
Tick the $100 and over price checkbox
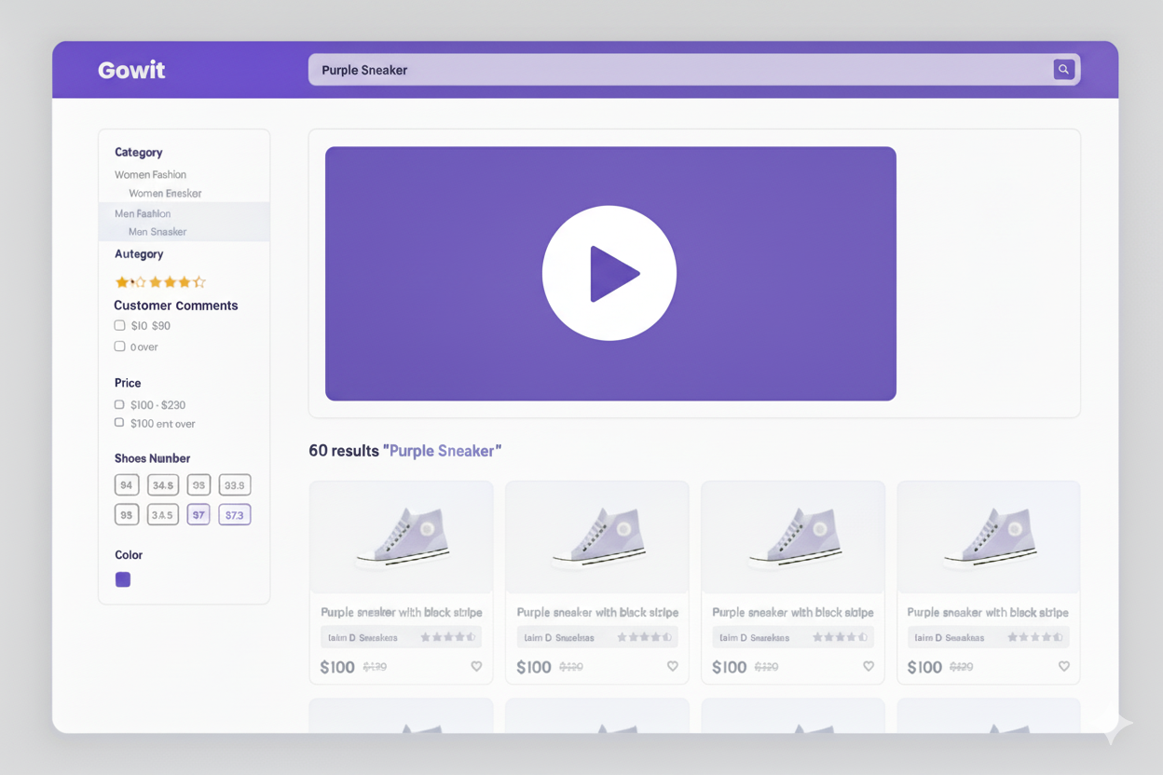pos(119,423)
